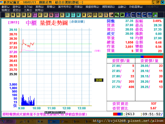This screenshot has width=165, height=124.
Task: Open the 籌碼(R) menu
Action: click(40, 7)
